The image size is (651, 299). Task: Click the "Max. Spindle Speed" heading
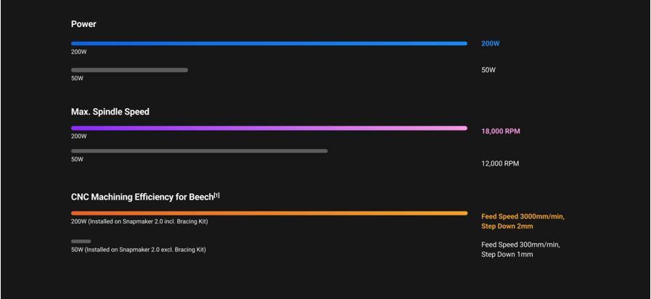(x=110, y=112)
